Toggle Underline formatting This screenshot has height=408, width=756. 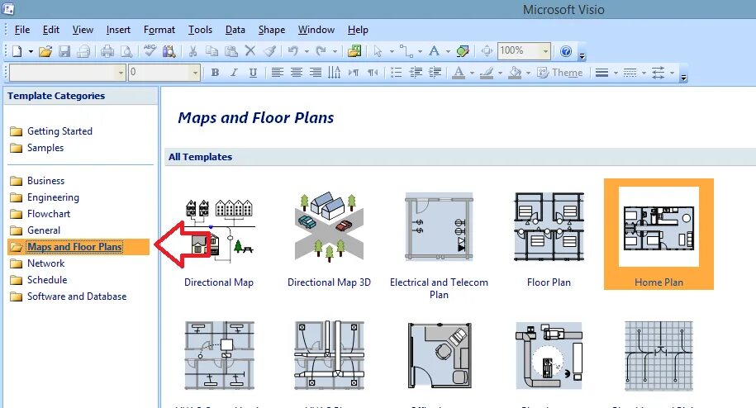pos(253,73)
